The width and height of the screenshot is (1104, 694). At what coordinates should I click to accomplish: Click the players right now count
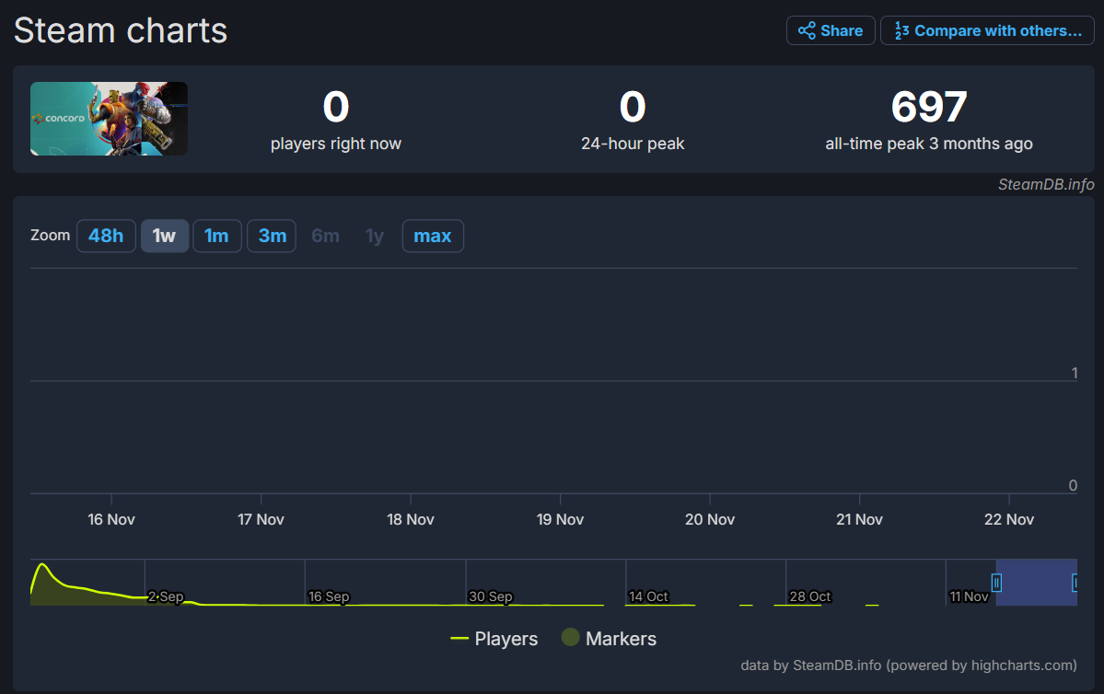[336, 107]
